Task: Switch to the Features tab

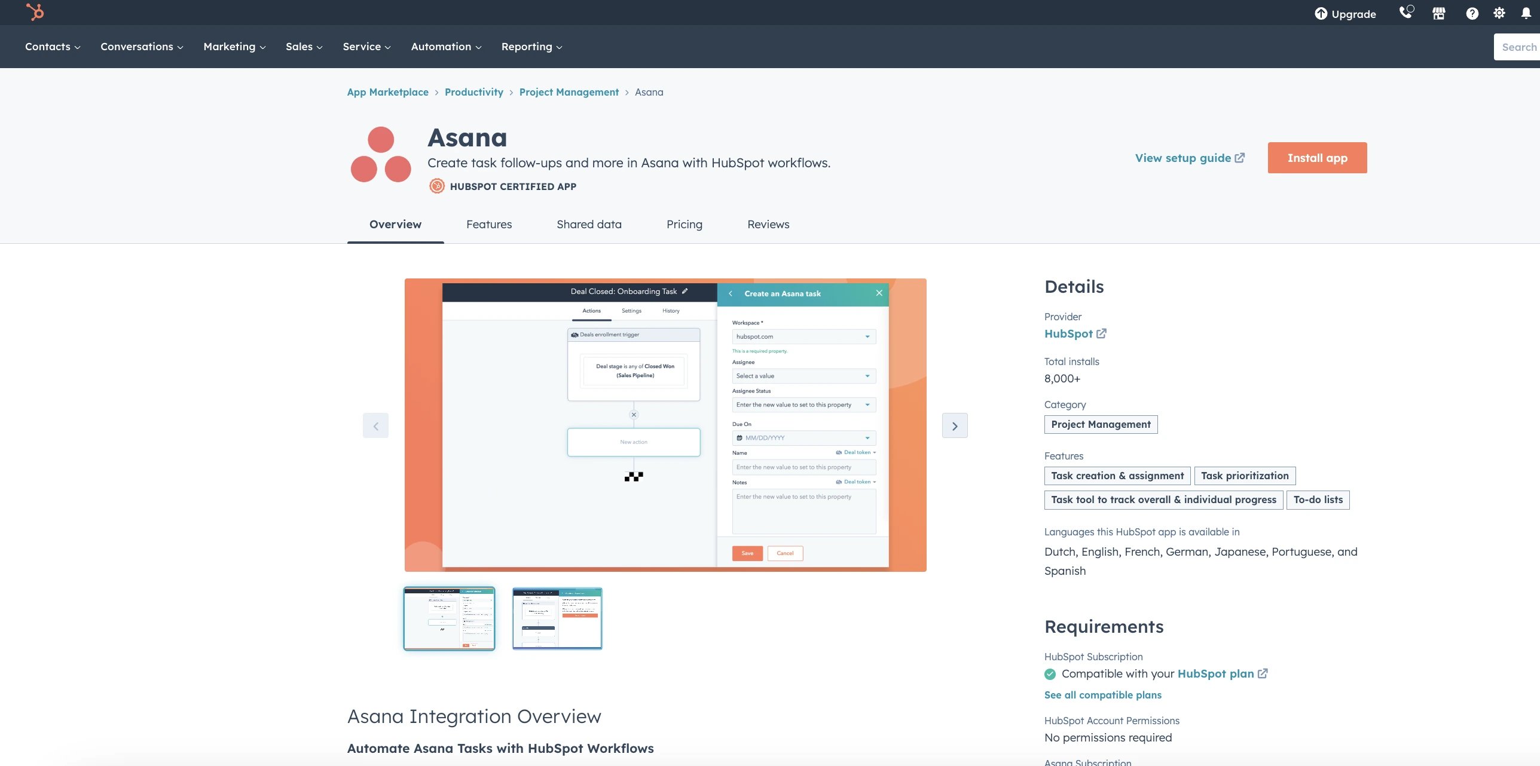Action: coord(488,224)
